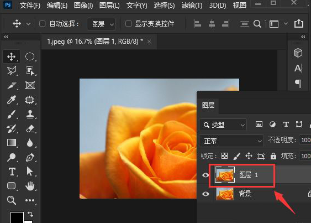
Task: Click the black foreground color swatch
Action: tap(17, 217)
